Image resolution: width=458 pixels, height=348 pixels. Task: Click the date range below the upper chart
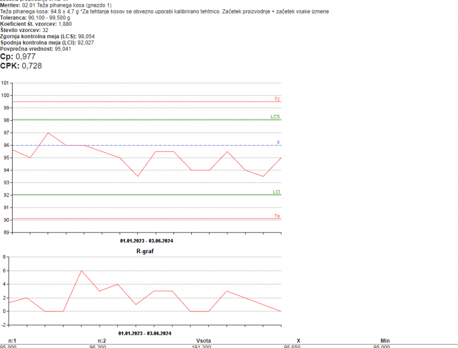pos(146,241)
